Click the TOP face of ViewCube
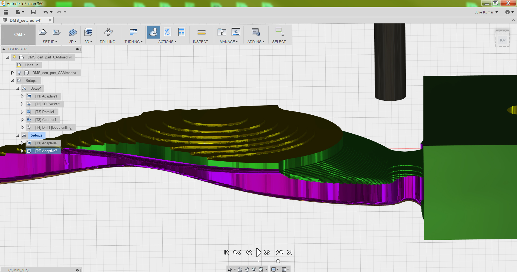 coord(502,40)
